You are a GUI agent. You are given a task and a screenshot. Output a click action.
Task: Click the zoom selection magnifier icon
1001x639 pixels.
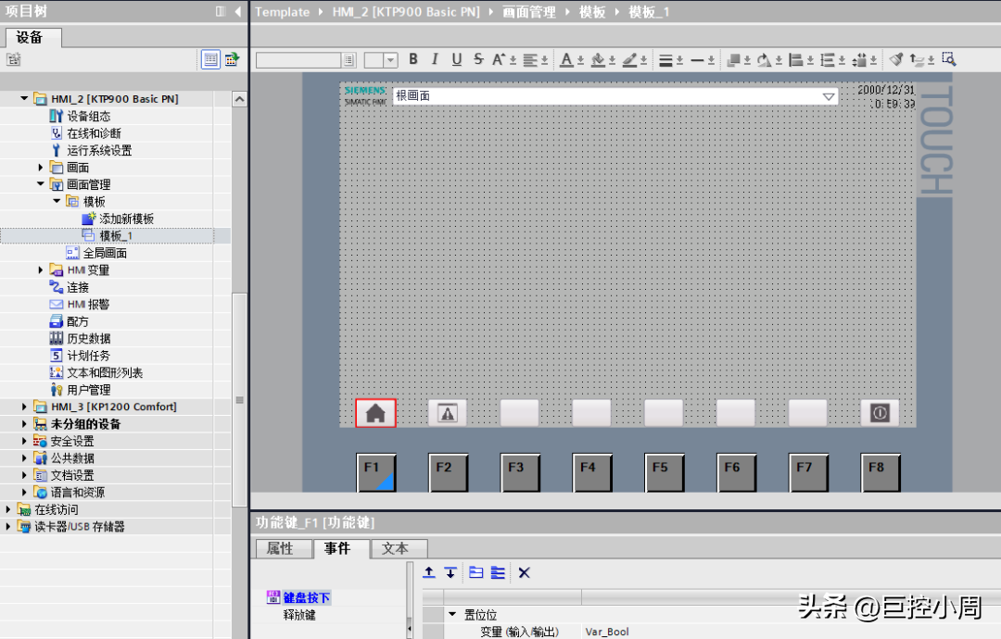click(x=948, y=59)
